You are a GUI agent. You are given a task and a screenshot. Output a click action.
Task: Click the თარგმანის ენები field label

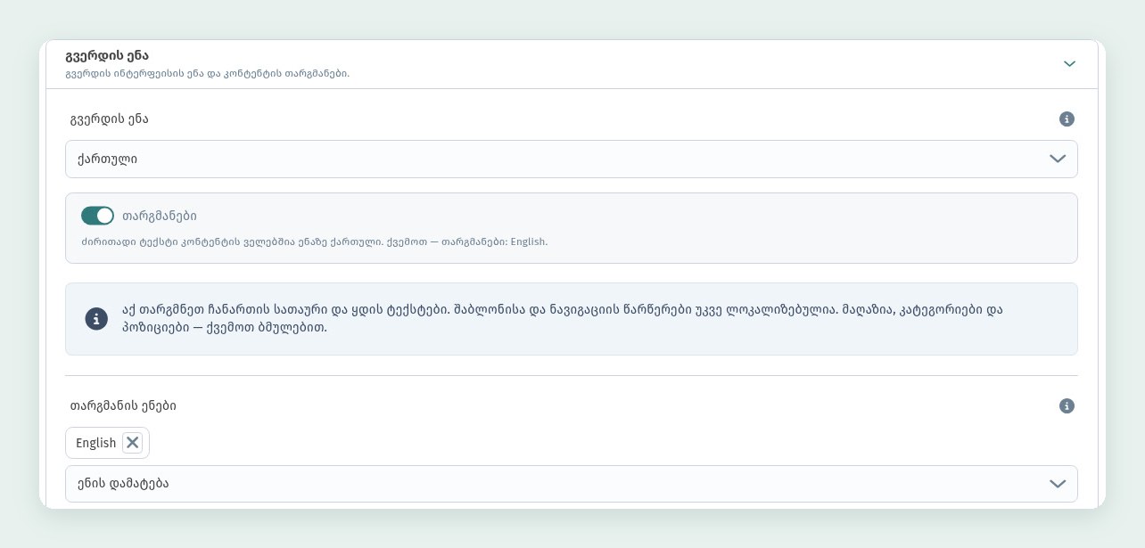(123, 406)
